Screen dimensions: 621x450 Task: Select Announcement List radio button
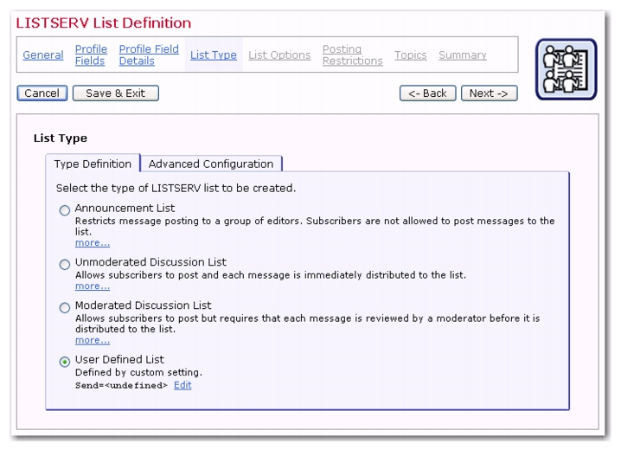65,210
